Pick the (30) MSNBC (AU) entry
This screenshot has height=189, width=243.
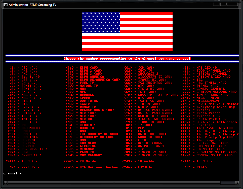(25, 155)
